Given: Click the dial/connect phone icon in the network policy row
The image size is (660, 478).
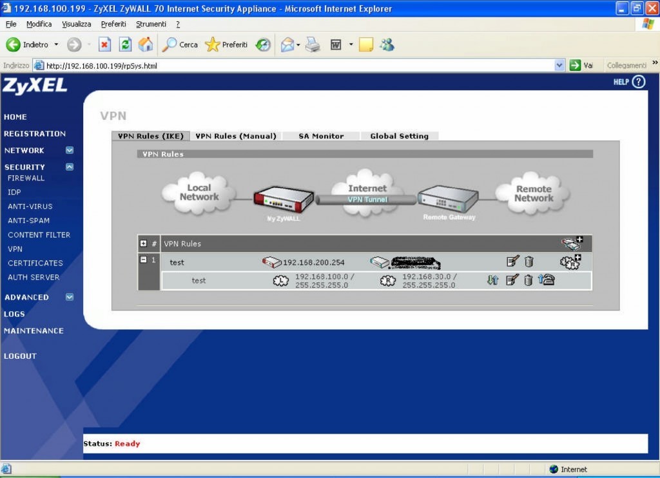Looking at the screenshot, I should coord(547,280).
